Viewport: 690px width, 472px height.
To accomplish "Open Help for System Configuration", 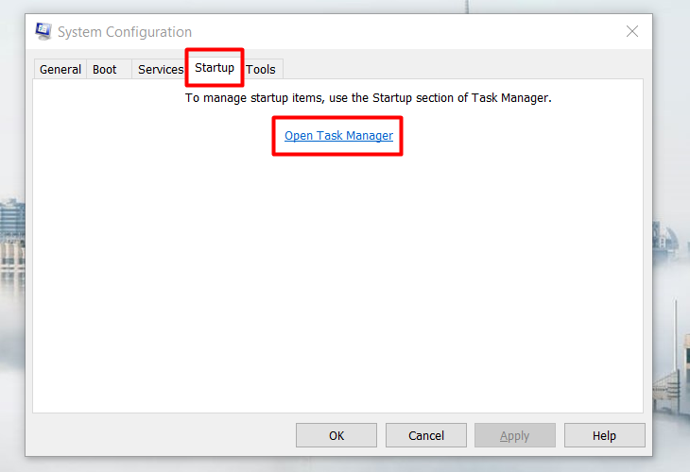I will pyautogui.click(x=604, y=435).
